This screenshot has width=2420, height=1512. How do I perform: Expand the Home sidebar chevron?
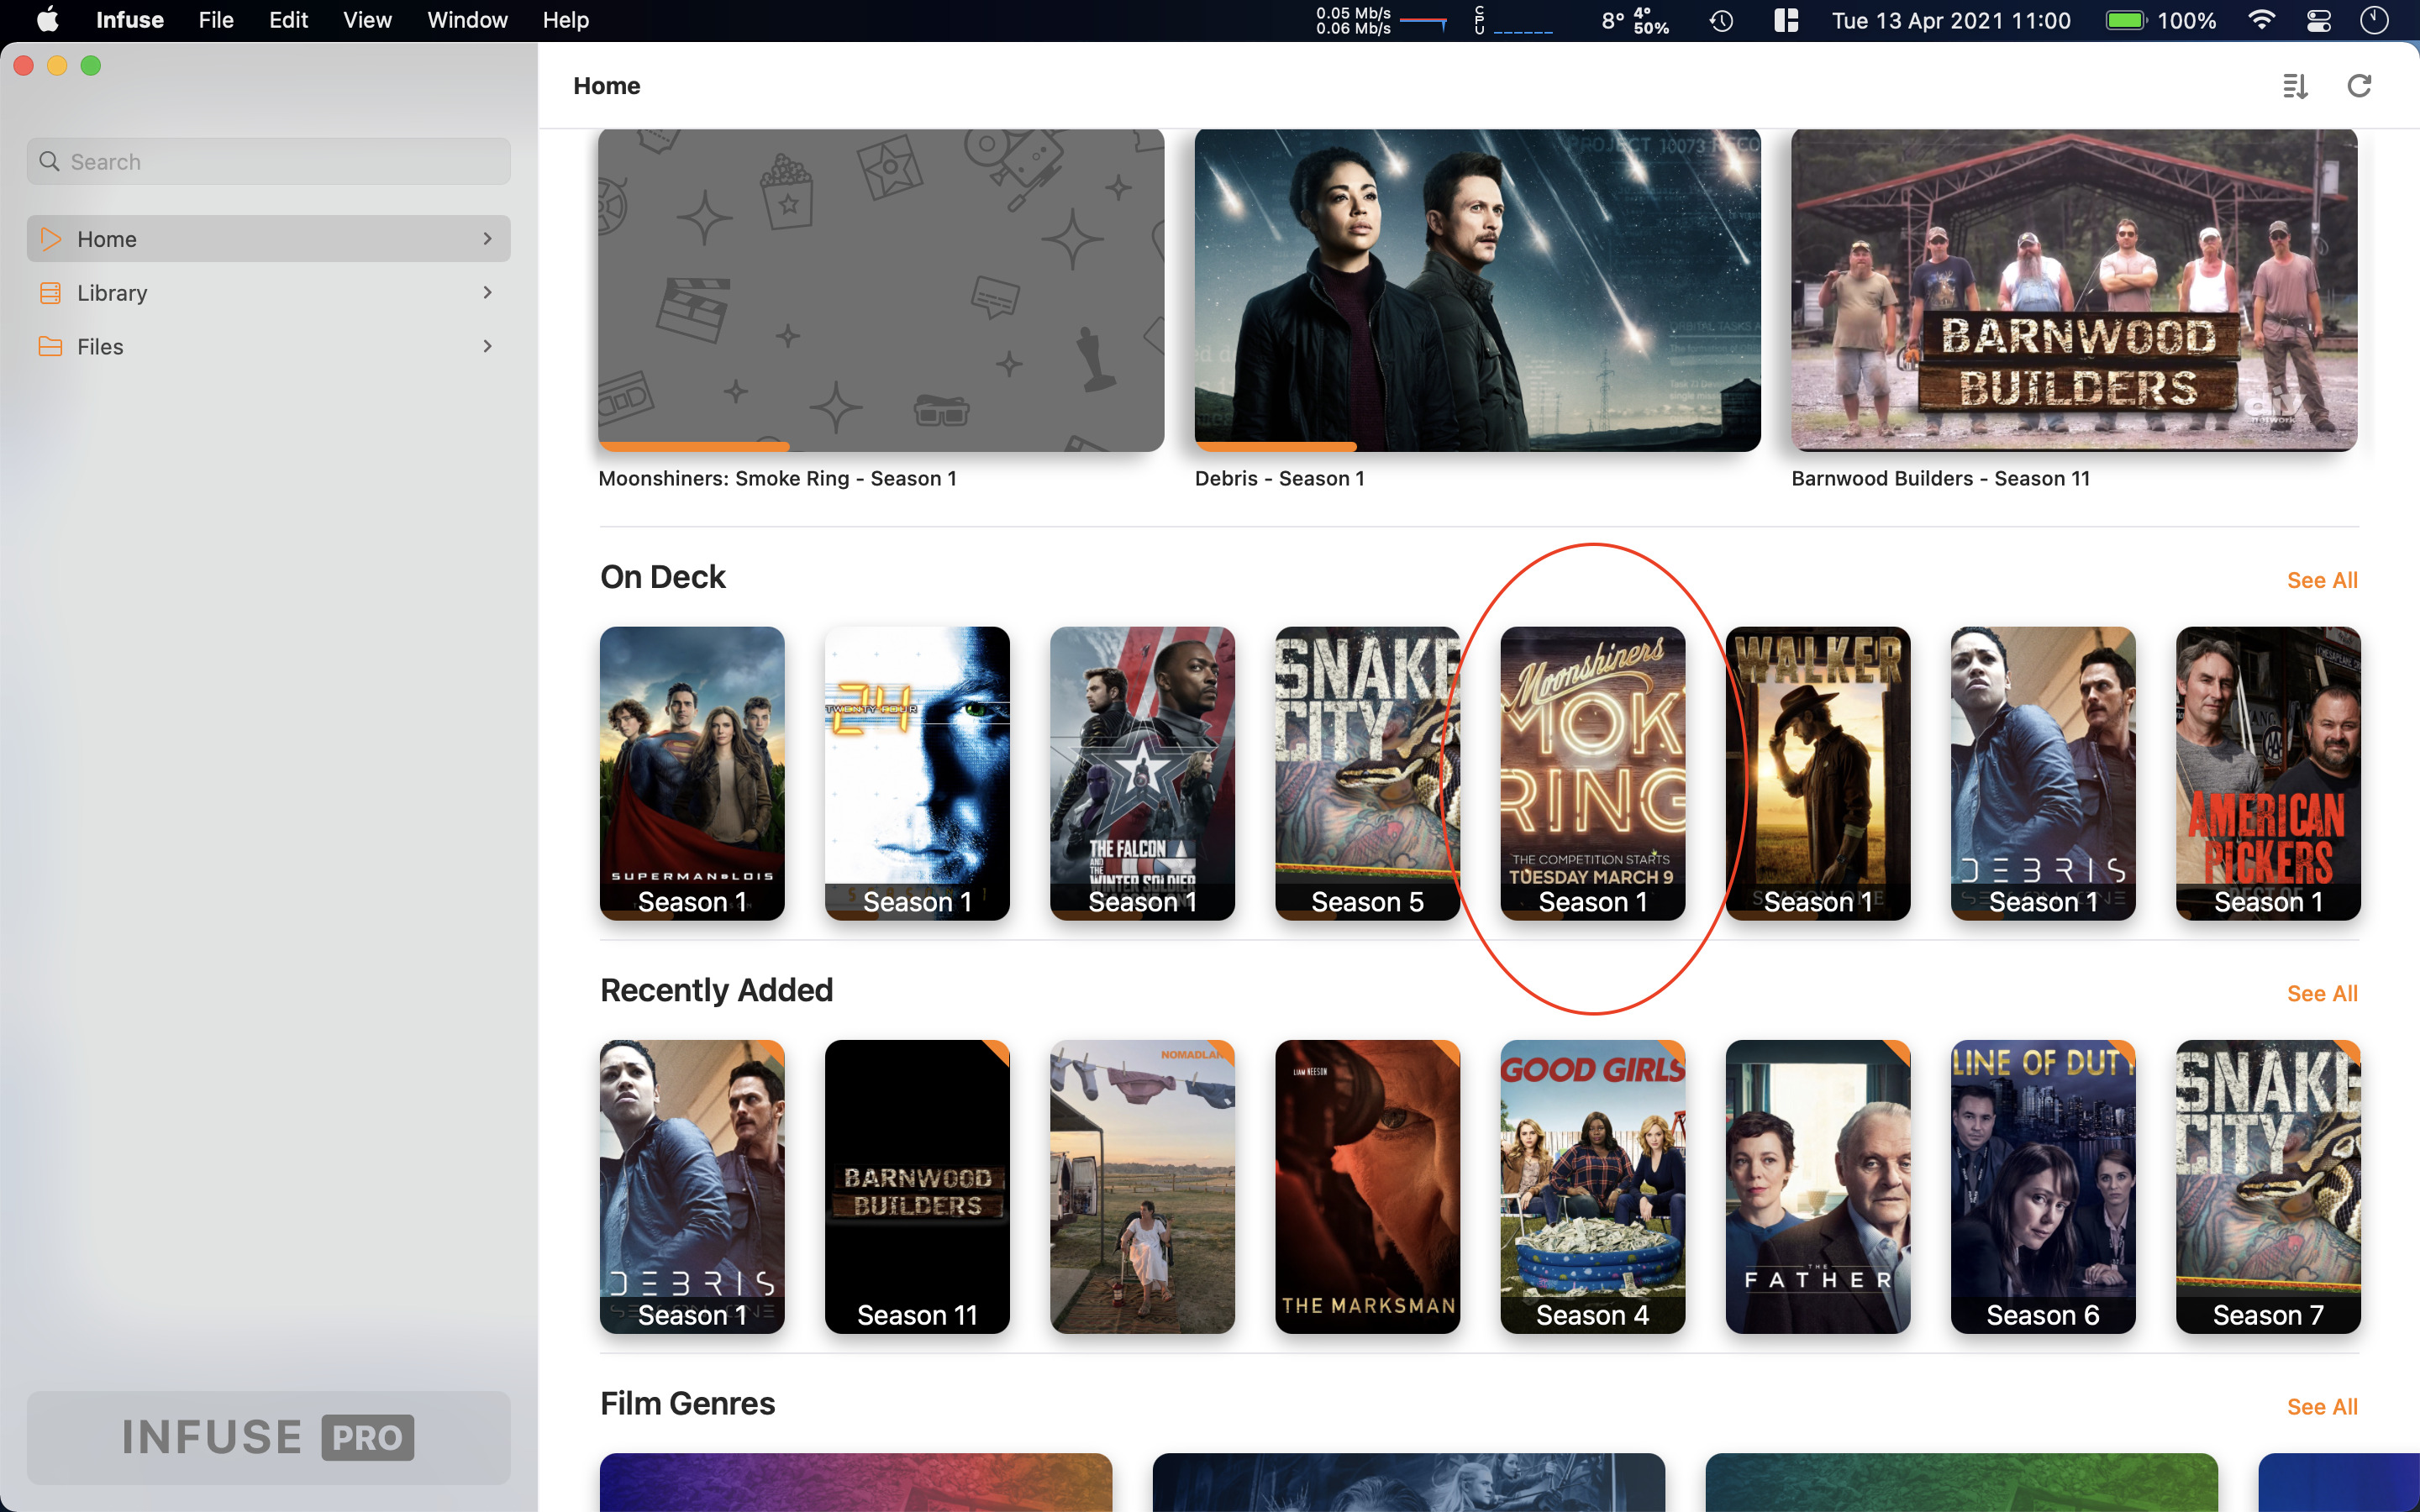[x=488, y=239]
